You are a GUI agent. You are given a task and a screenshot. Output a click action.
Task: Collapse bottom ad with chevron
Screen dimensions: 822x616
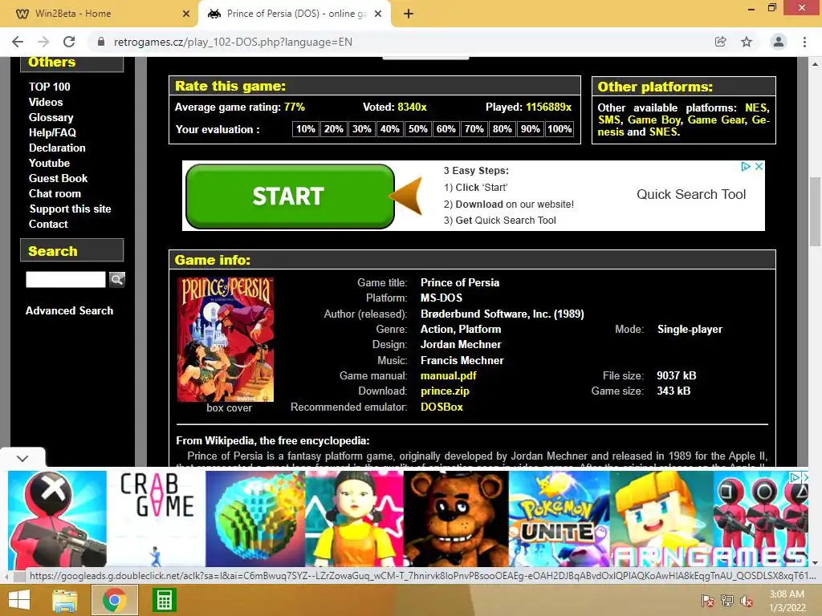click(22, 458)
